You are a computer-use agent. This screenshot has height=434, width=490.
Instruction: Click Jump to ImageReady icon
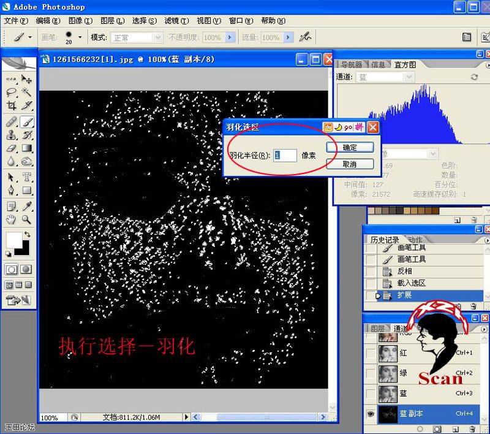pyautogui.click(x=18, y=300)
